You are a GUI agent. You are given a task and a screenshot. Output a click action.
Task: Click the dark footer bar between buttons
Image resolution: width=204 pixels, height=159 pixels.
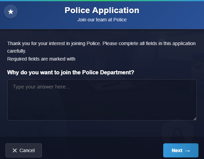pyautogui.click(x=102, y=150)
